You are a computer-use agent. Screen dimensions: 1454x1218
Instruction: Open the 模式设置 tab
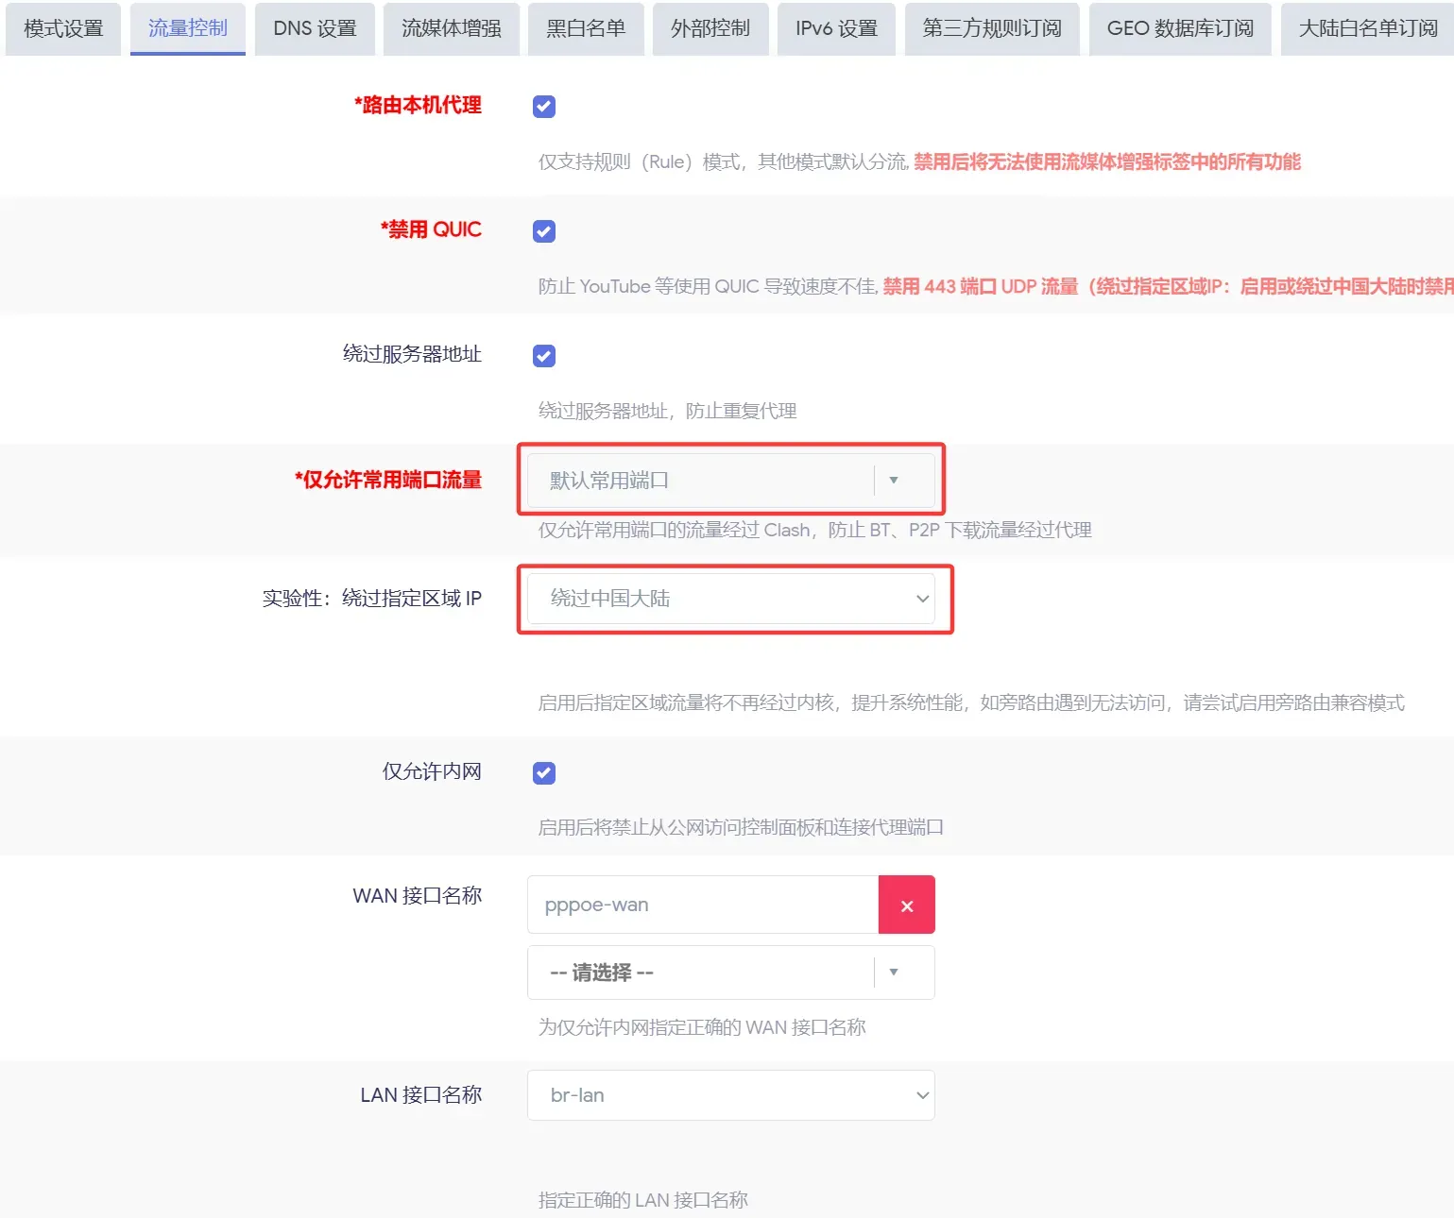point(63,28)
